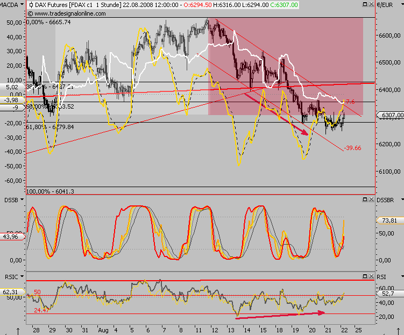Click the -3,98 MACD value tag

12,100
